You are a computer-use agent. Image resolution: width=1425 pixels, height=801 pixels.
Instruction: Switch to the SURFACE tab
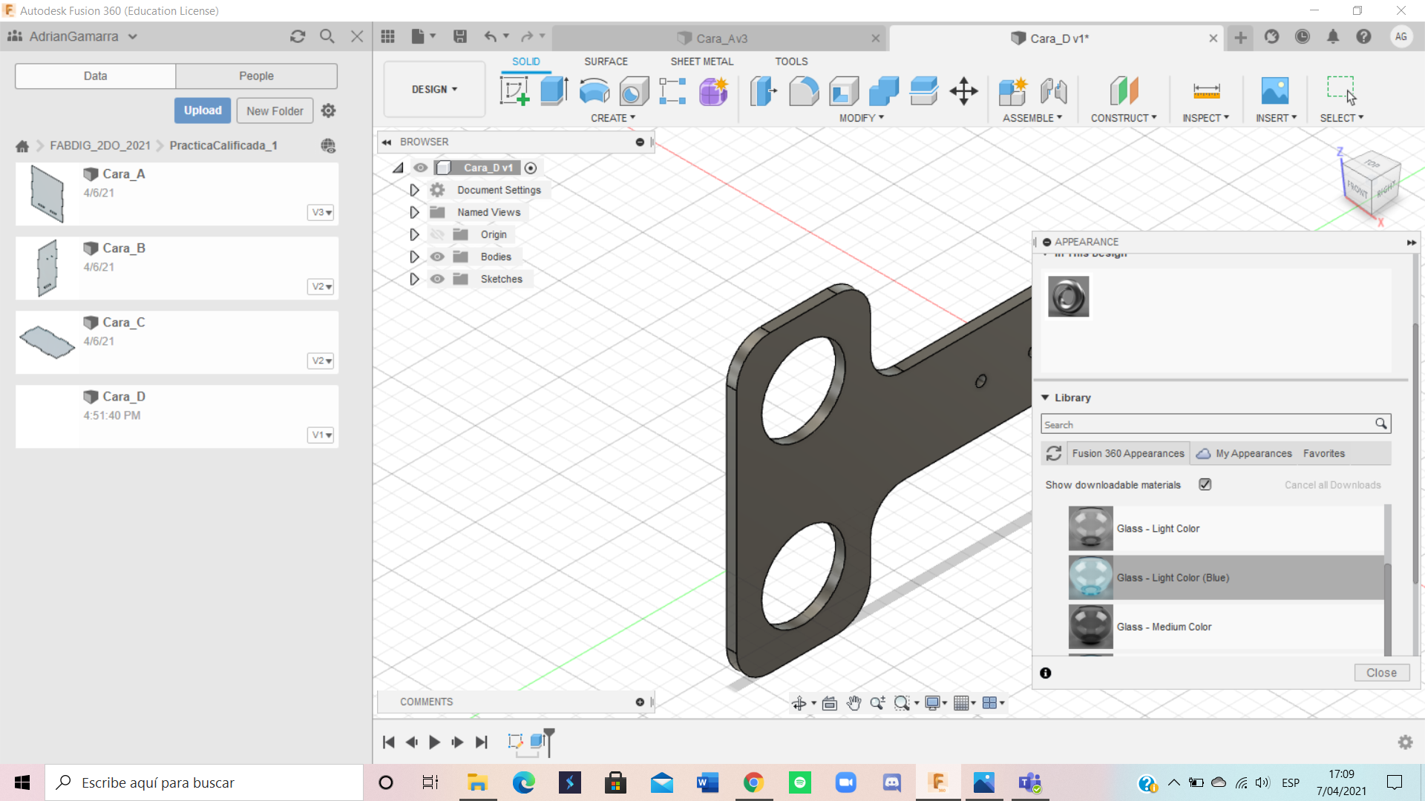(606, 62)
